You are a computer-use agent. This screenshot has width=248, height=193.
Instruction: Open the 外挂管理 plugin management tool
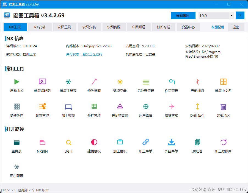pyautogui.click(x=94, y=107)
